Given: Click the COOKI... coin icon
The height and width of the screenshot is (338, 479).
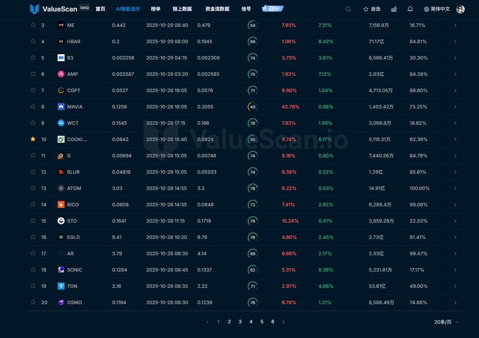Looking at the screenshot, I should [x=61, y=139].
